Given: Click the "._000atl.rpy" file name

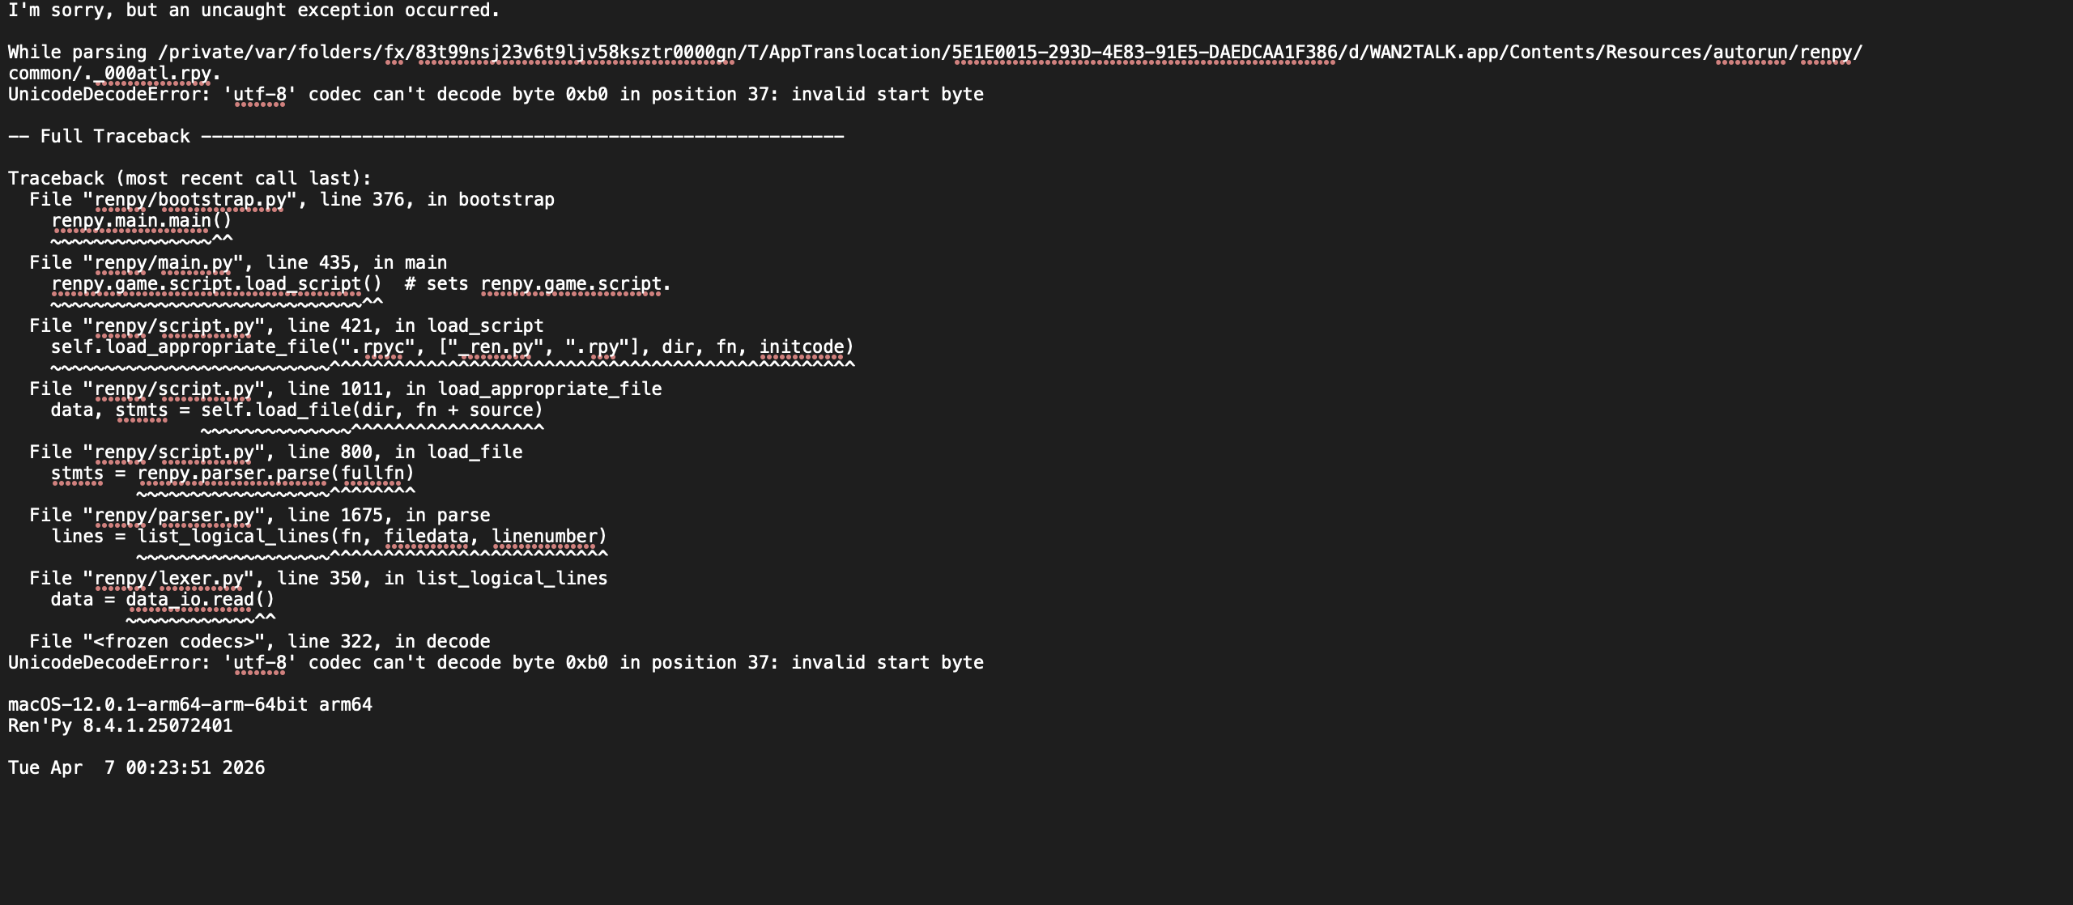Looking at the screenshot, I should tap(152, 74).
